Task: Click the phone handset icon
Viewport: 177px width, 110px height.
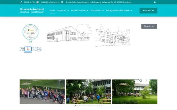Action: coord(21,2)
